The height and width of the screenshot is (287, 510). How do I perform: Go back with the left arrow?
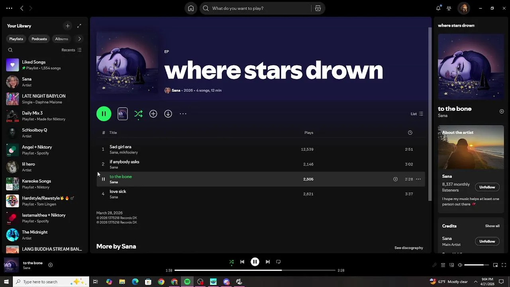[x=22, y=8]
